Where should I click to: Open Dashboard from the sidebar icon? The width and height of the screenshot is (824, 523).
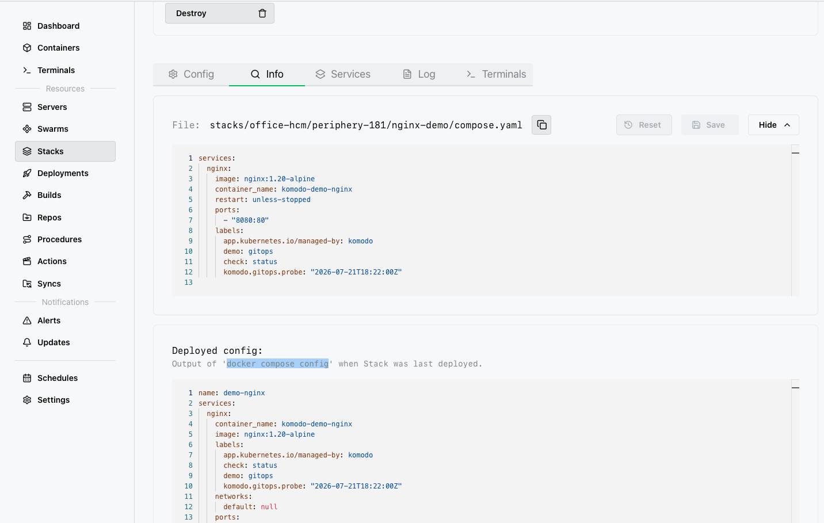(x=27, y=26)
